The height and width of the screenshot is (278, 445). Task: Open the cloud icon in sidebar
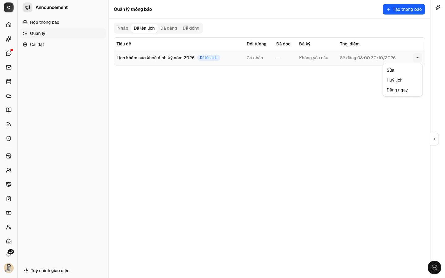(9, 96)
